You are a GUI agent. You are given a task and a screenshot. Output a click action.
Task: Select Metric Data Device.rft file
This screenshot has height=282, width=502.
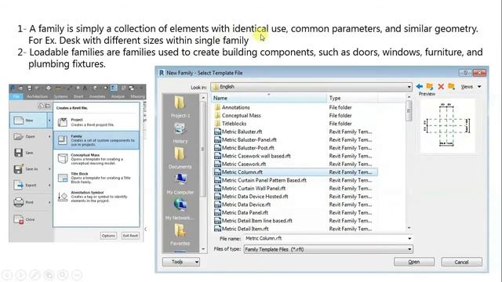click(242, 204)
